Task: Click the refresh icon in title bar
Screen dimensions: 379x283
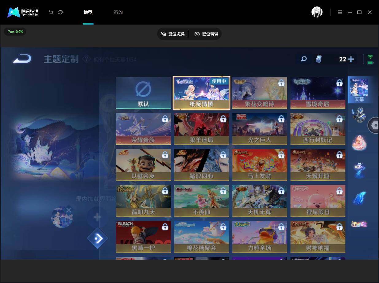Action: pyautogui.click(x=60, y=12)
